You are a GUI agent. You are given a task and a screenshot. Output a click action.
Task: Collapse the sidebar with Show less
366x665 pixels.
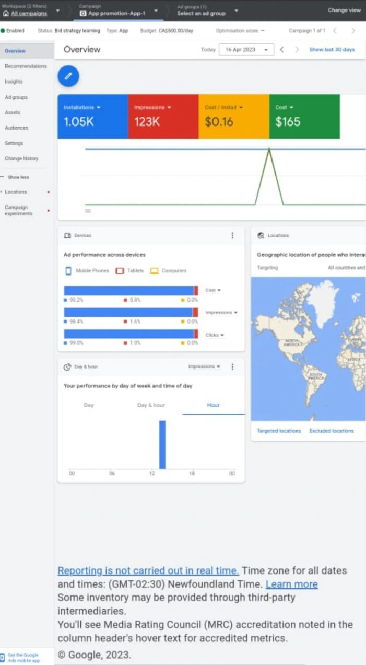pyautogui.click(x=18, y=177)
